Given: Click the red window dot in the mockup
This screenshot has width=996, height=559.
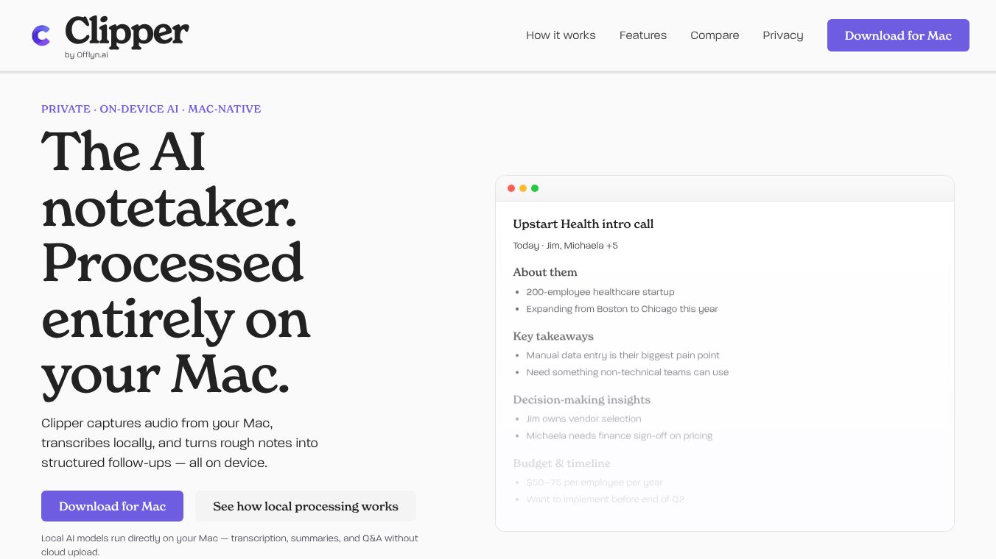Looking at the screenshot, I should coord(511,188).
